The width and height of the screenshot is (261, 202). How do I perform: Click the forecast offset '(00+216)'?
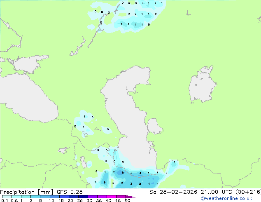pos(248,192)
